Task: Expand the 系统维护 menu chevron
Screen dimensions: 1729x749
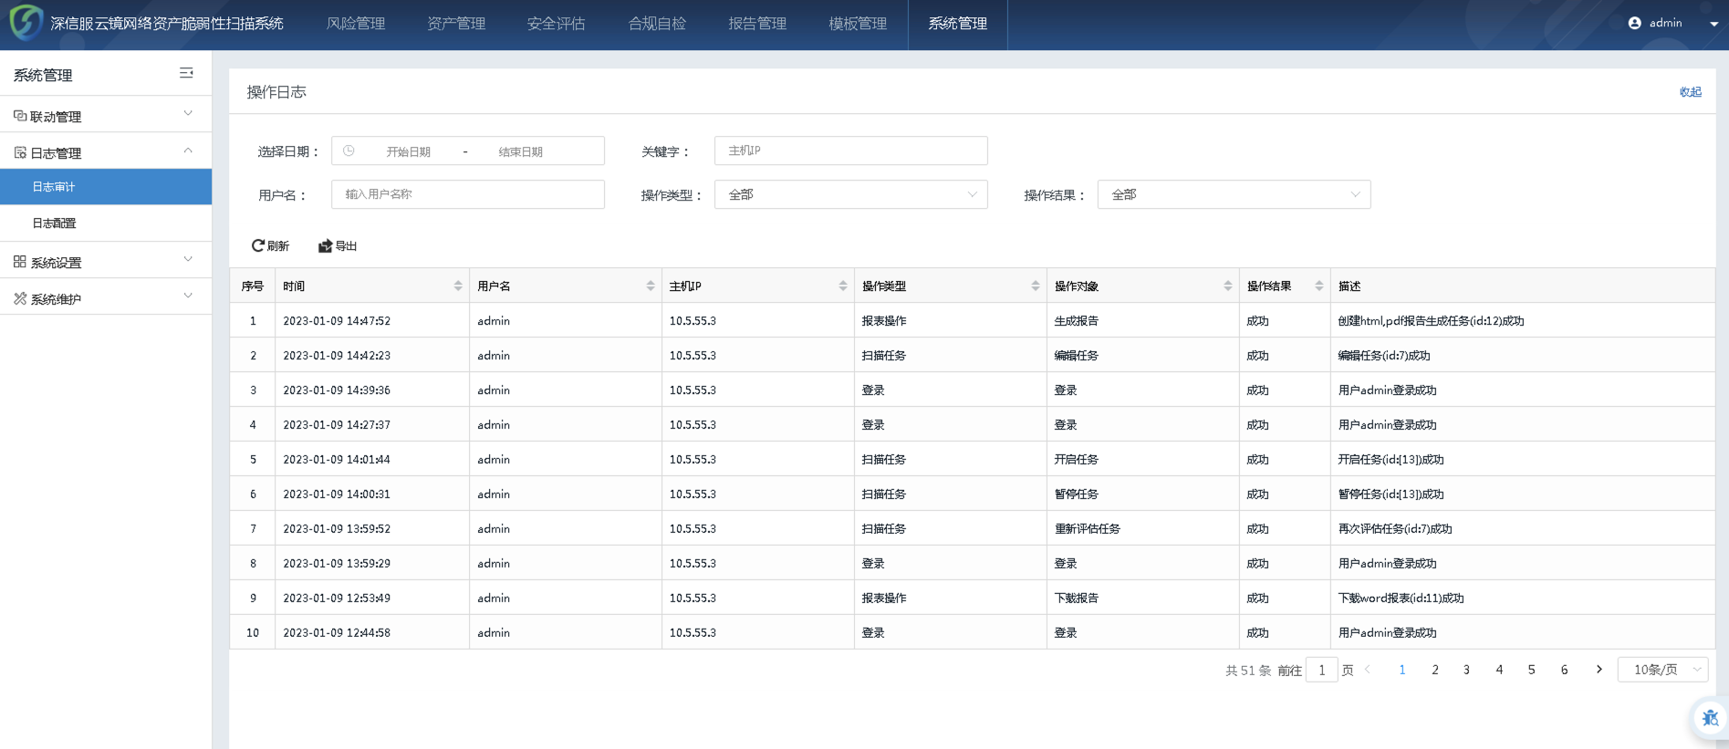Action: 188,296
